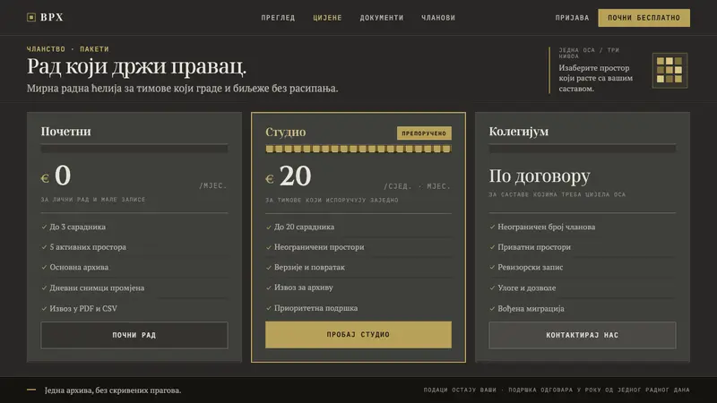Click the Верзије и повратак feature text

coord(309,267)
